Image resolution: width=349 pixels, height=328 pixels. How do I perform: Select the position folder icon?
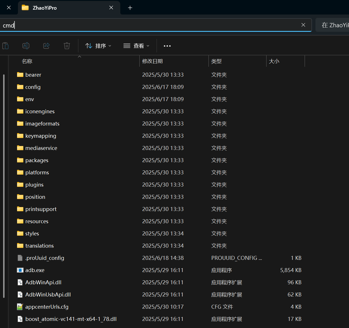(x=20, y=197)
